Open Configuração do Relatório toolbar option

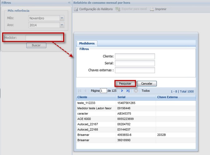[x=94, y=9]
